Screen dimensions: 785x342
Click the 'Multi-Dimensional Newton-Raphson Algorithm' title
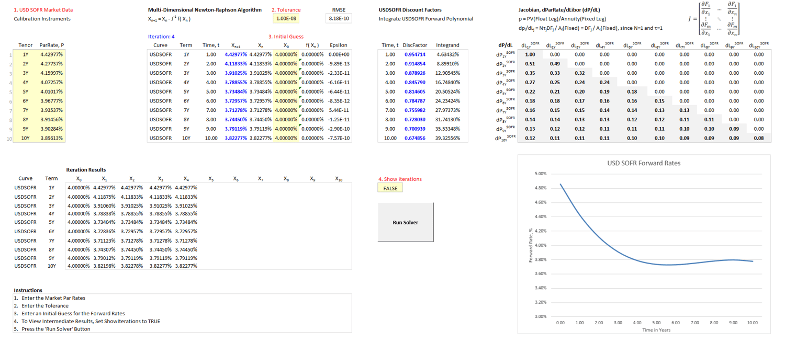pyautogui.click(x=205, y=10)
